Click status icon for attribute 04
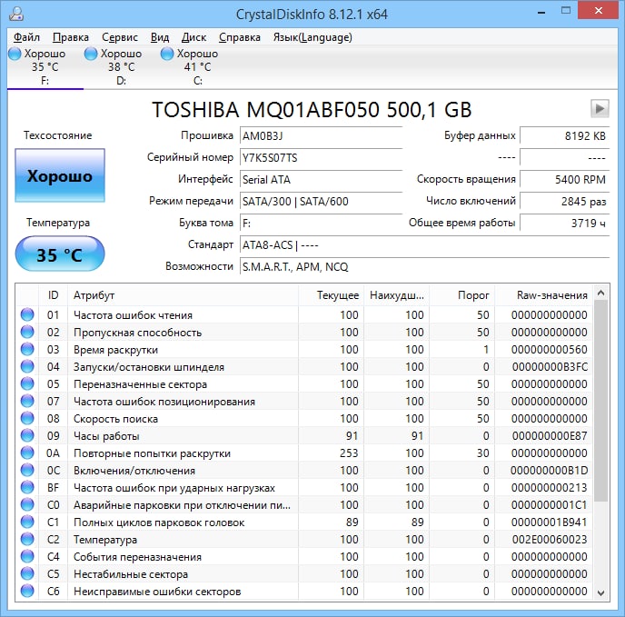 coord(27,366)
